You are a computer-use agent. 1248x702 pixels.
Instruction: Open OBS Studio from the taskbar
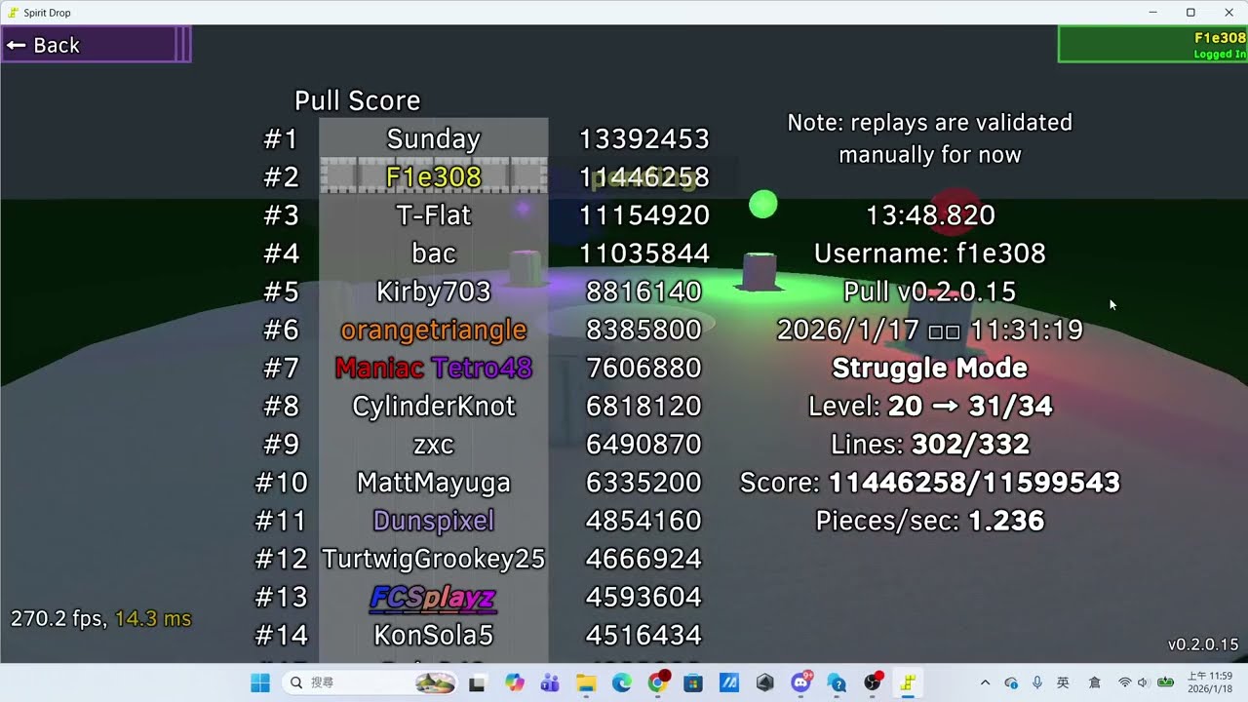pos(873,683)
